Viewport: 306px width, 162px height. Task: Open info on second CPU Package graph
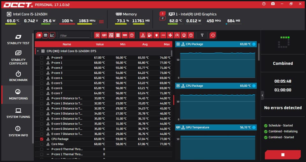[254, 86]
